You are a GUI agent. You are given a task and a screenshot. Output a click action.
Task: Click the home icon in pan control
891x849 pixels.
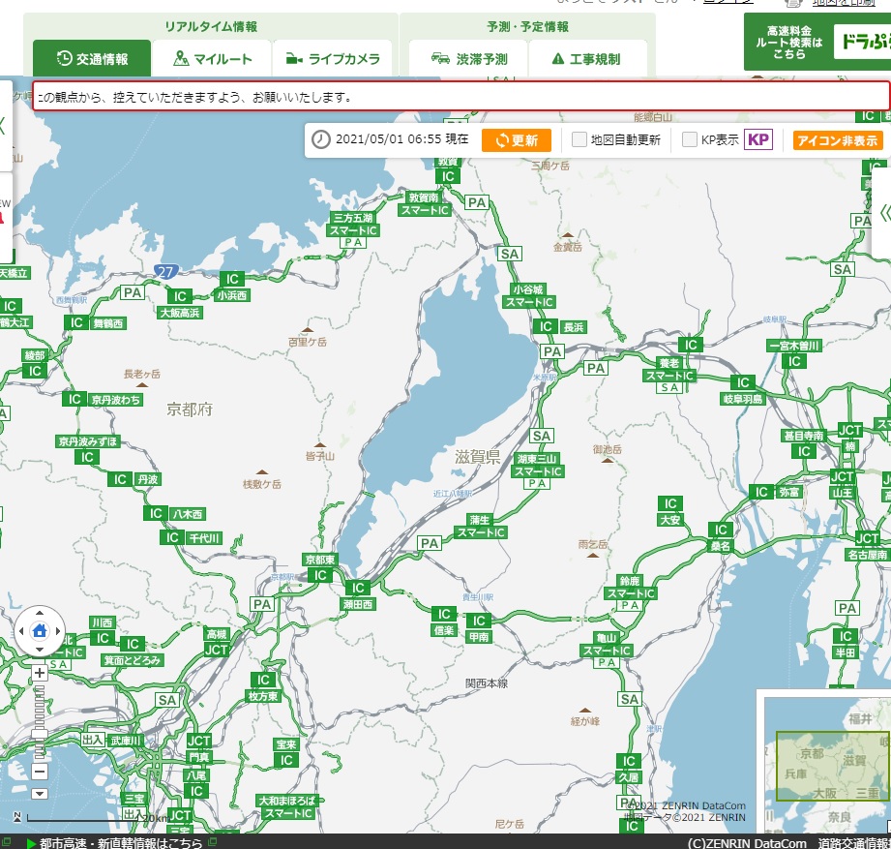(40, 630)
